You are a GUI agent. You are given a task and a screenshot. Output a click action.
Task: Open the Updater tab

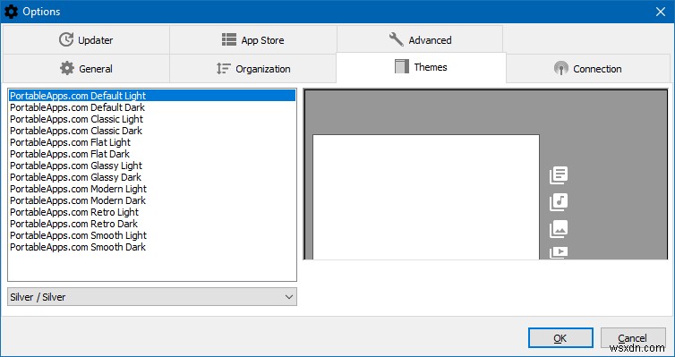click(x=86, y=40)
